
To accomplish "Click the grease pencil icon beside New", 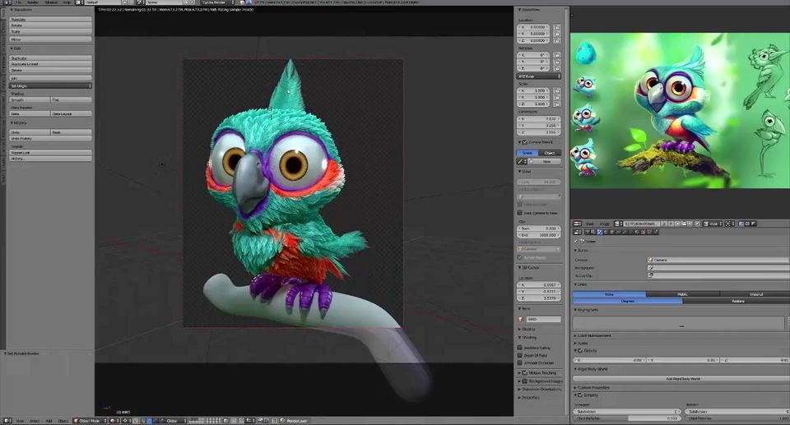I will coord(522,161).
